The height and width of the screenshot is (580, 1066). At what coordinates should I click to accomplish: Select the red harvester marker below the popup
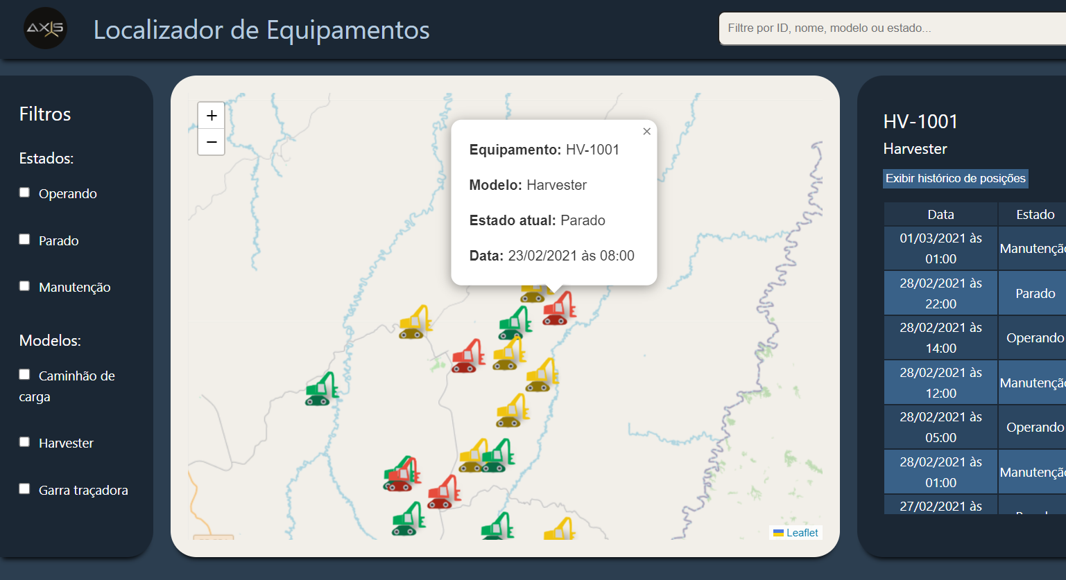(556, 308)
